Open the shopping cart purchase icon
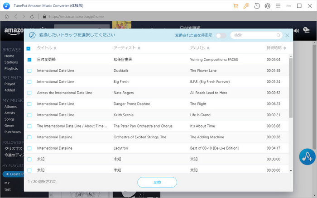317x198 pixels. 236,6
